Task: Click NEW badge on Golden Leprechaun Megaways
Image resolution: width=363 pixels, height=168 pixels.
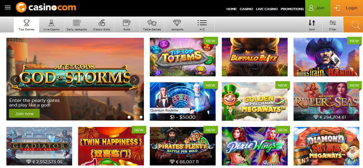Action: (283, 86)
